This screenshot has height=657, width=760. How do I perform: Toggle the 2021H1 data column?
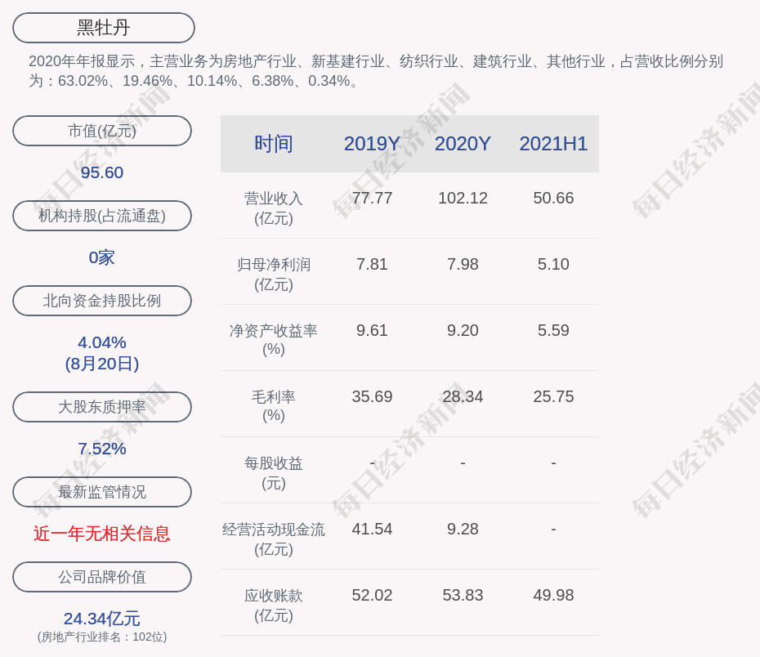coord(553,144)
